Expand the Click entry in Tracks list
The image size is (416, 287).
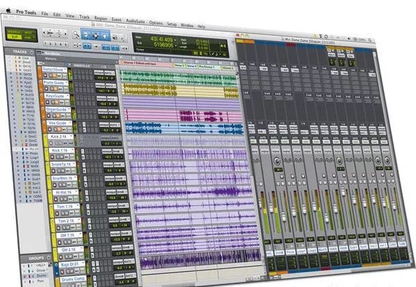point(20,58)
